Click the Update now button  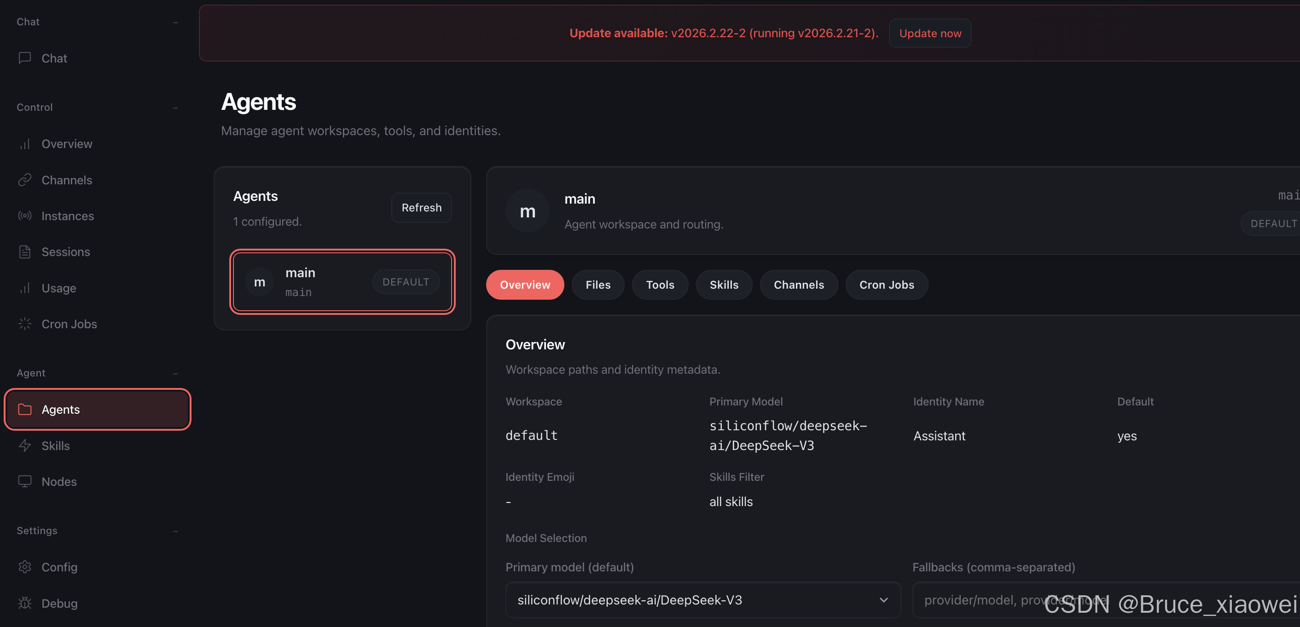coord(929,33)
